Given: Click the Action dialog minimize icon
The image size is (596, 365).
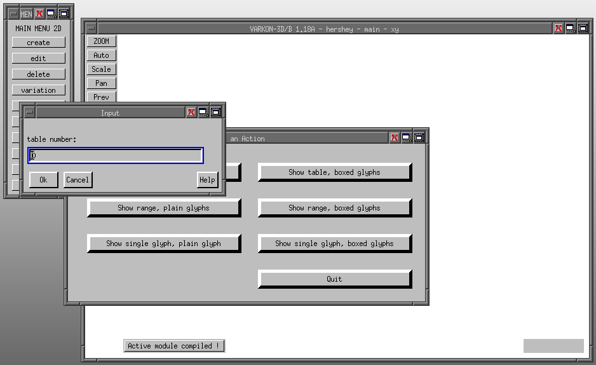Looking at the screenshot, I should click(407, 137).
